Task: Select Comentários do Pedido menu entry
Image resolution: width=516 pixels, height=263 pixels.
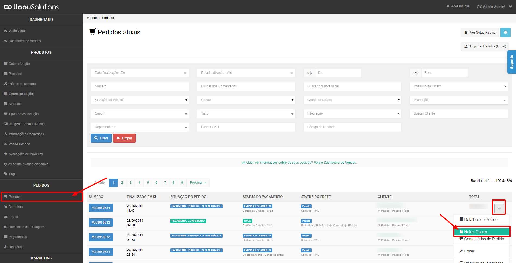Action: pyautogui.click(x=482, y=239)
